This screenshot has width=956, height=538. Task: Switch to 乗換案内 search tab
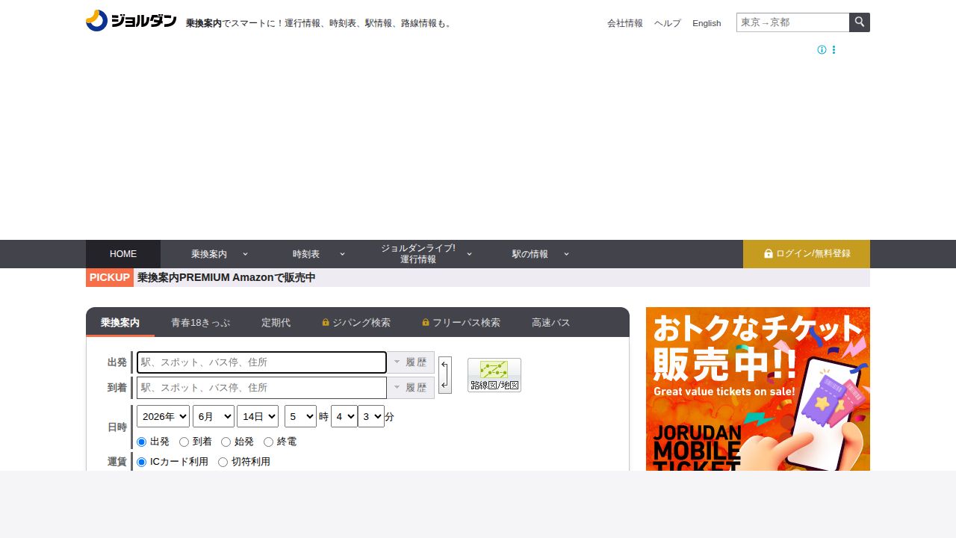[x=120, y=323]
